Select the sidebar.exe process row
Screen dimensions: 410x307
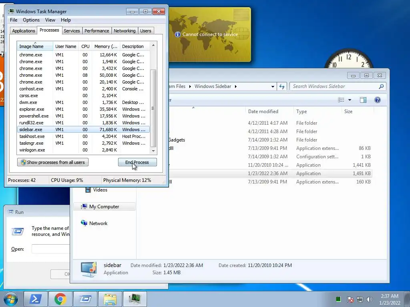[x=83, y=130]
